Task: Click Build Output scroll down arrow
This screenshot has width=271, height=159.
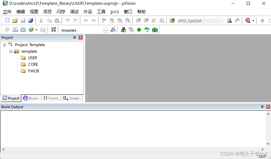Action: [268, 144]
